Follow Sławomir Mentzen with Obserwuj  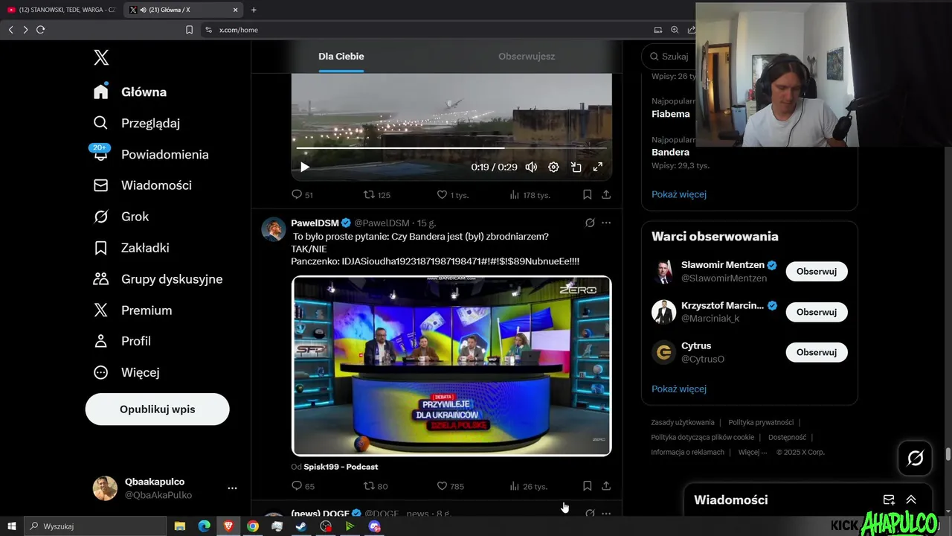(817, 272)
